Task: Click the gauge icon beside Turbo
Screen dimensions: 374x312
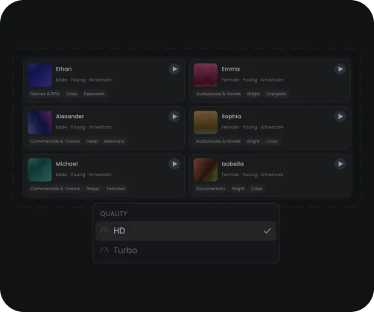Action: [104, 250]
